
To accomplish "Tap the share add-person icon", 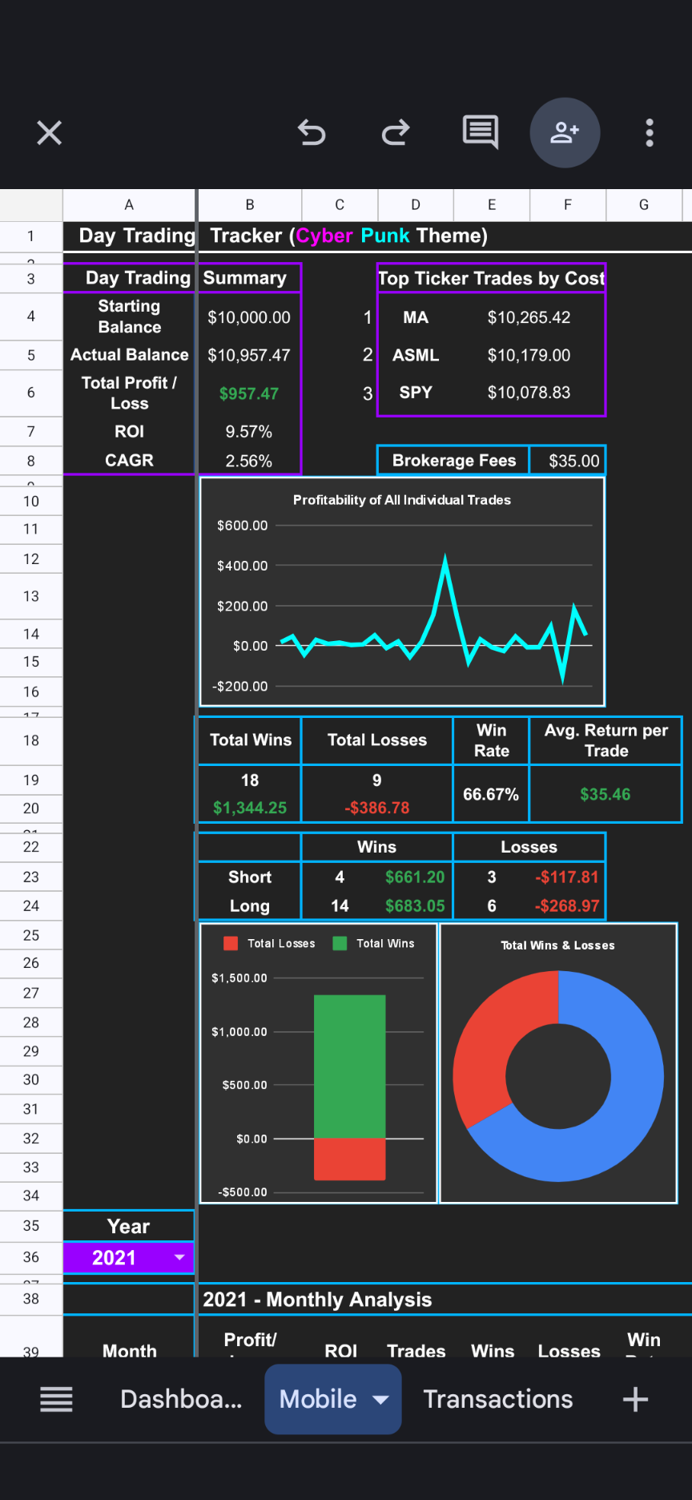I will [565, 133].
